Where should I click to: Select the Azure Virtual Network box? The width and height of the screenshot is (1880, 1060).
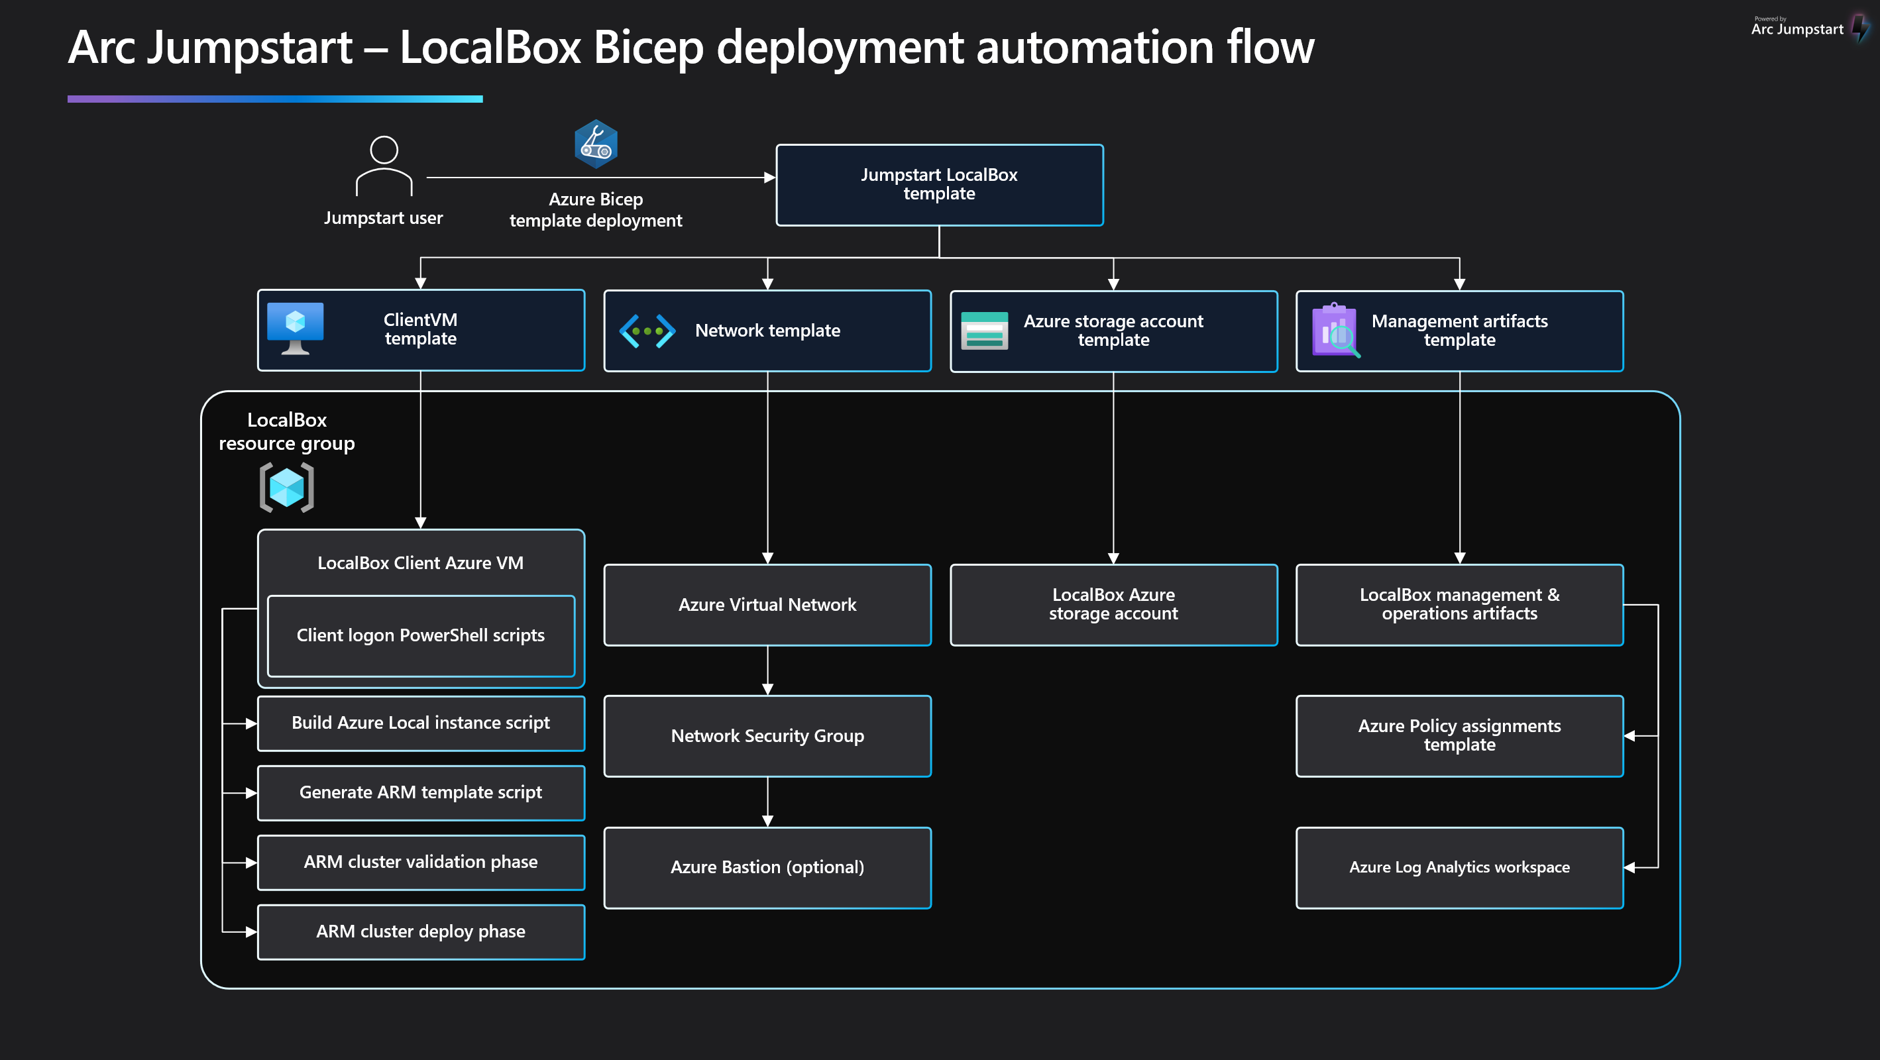(x=767, y=605)
